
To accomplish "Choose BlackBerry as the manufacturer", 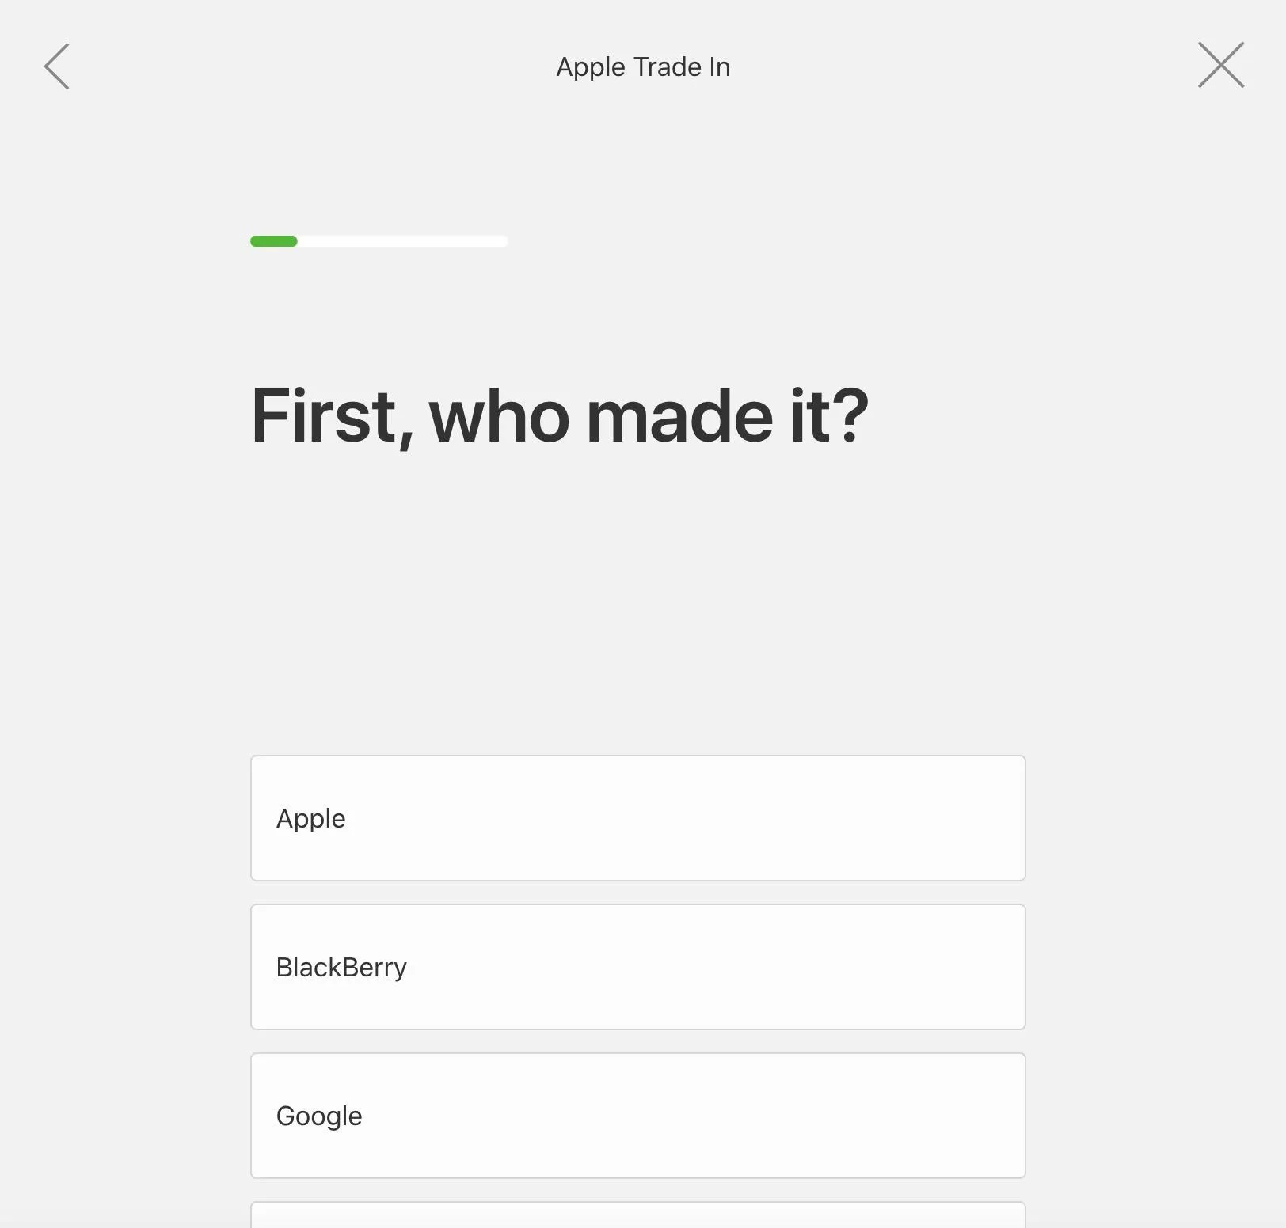I will point(638,967).
